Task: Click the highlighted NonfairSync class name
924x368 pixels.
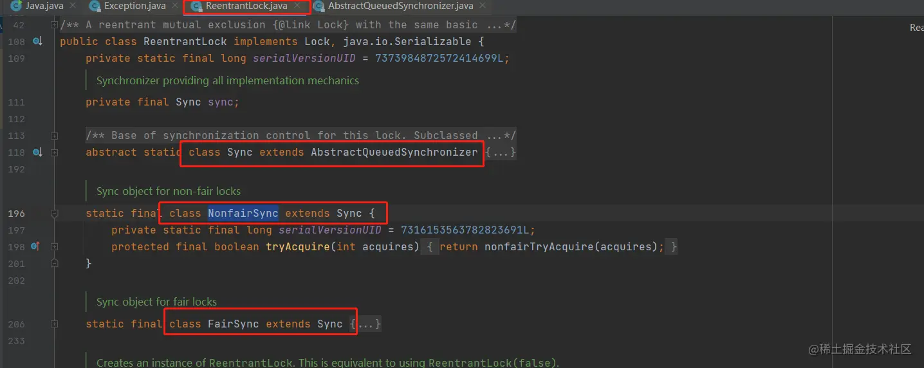Action: tap(243, 213)
